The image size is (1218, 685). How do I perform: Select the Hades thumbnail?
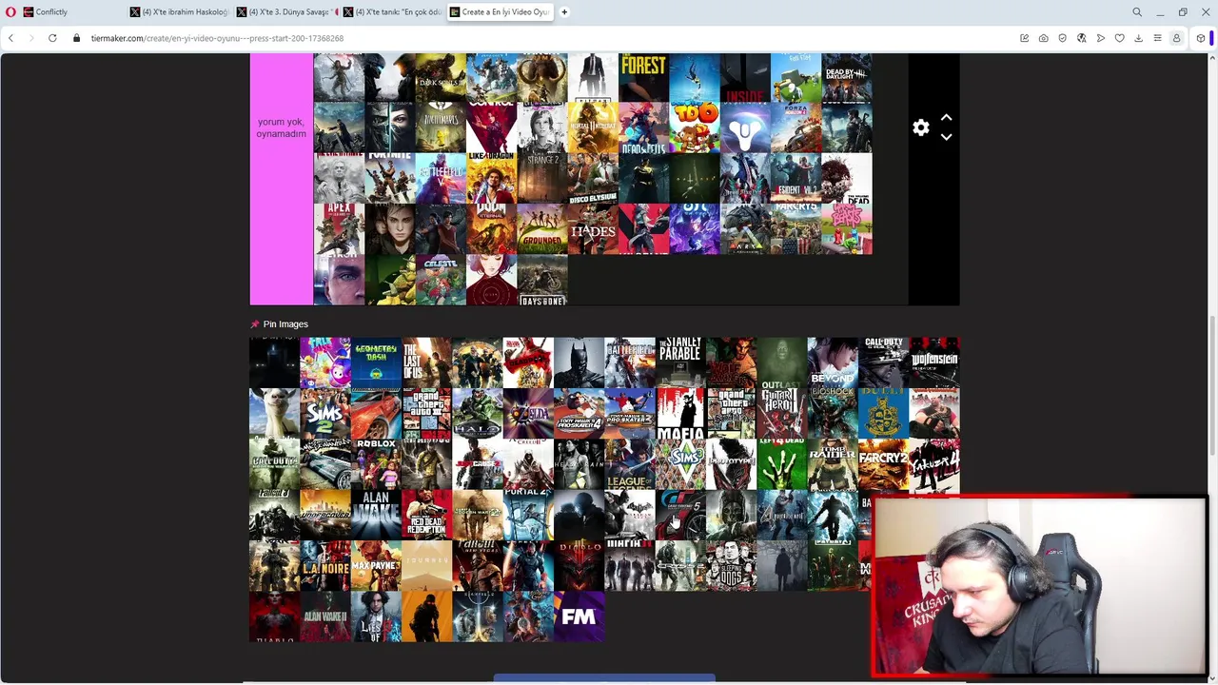(593, 229)
